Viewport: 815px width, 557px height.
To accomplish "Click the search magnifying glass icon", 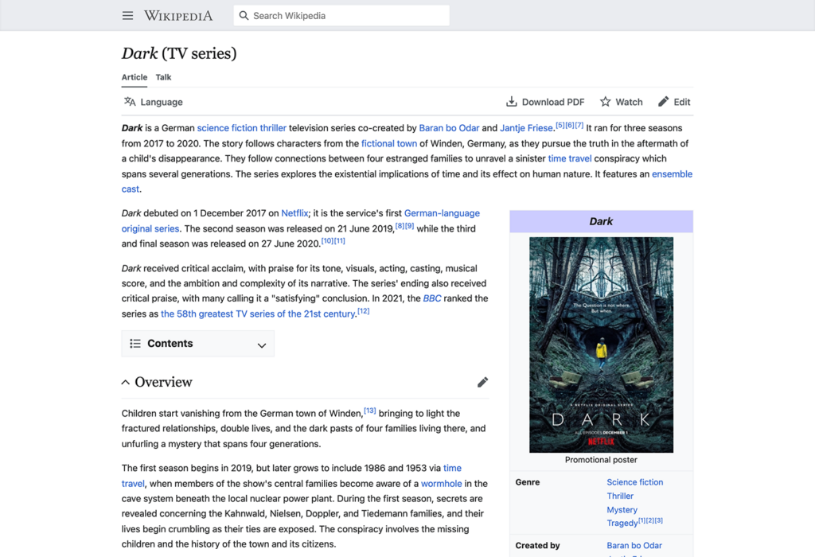I will tap(243, 15).
